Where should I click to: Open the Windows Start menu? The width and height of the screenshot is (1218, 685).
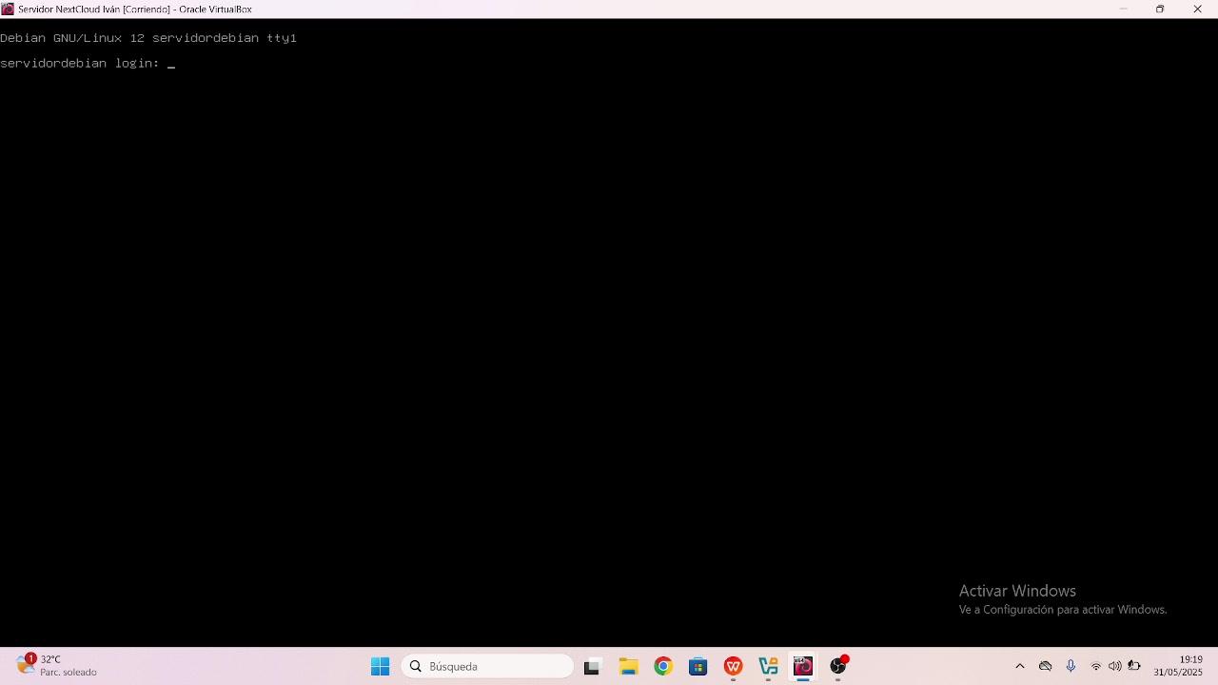click(x=380, y=666)
